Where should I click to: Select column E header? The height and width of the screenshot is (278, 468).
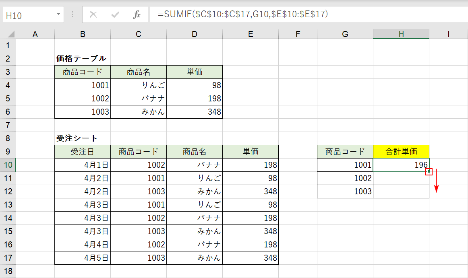point(251,34)
